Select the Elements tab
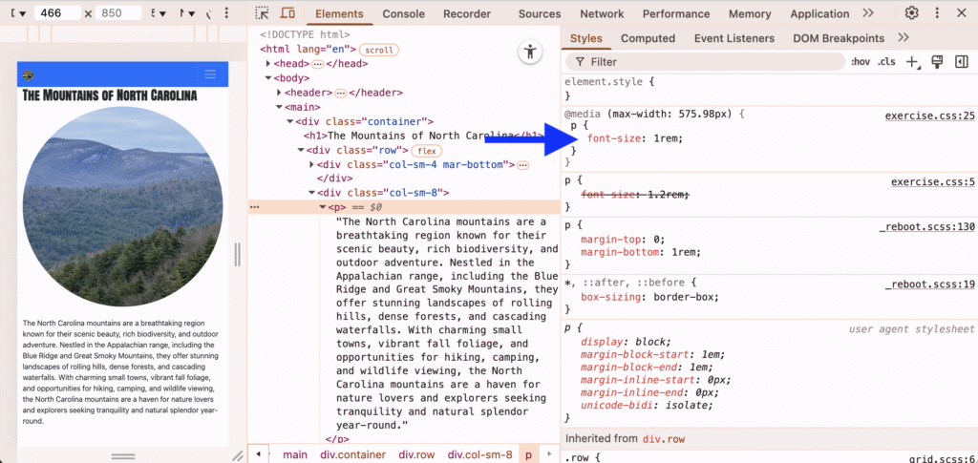Viewport: 978px width, 463px height. [339, 13]
